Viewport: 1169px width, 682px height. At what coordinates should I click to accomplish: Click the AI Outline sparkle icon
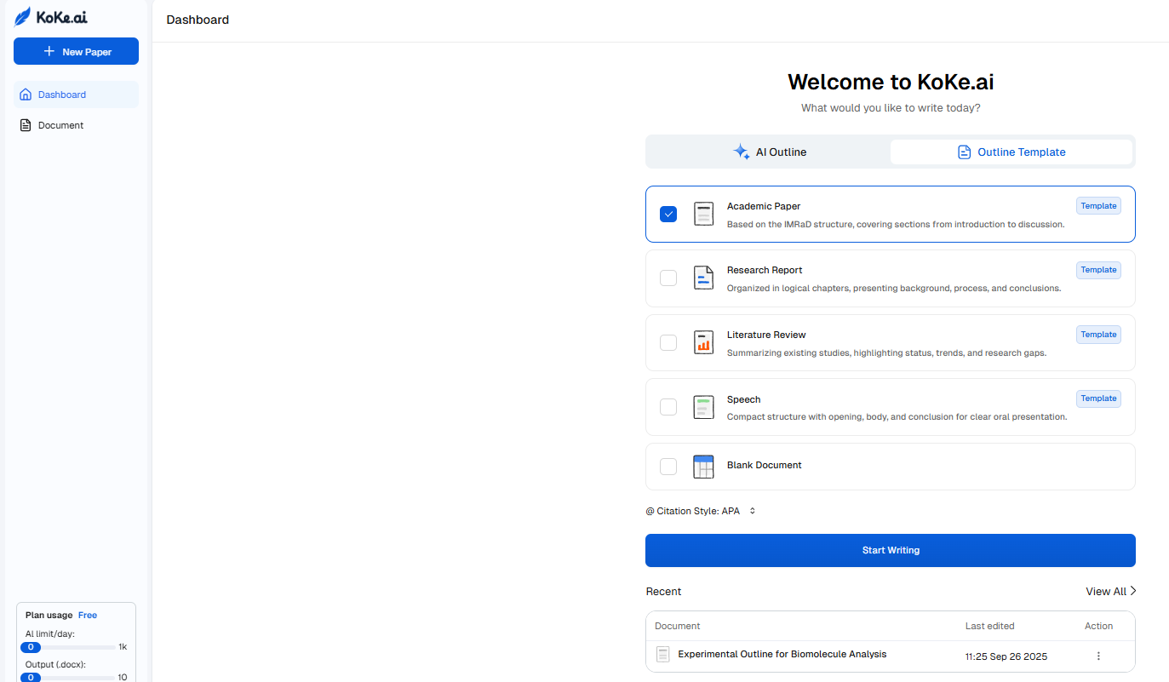(x=742, y=152)
